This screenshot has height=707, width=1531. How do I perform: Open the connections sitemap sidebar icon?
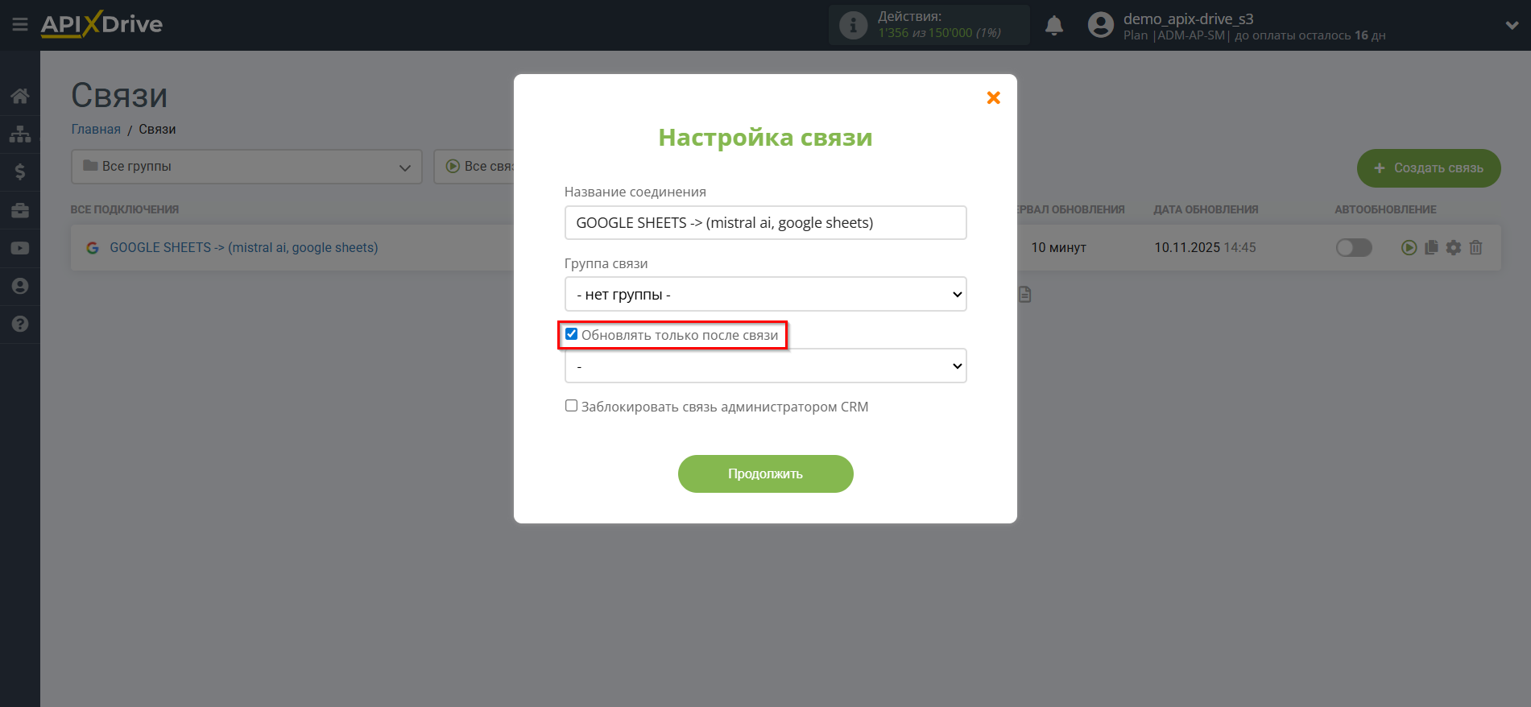(x=20, y=134)
